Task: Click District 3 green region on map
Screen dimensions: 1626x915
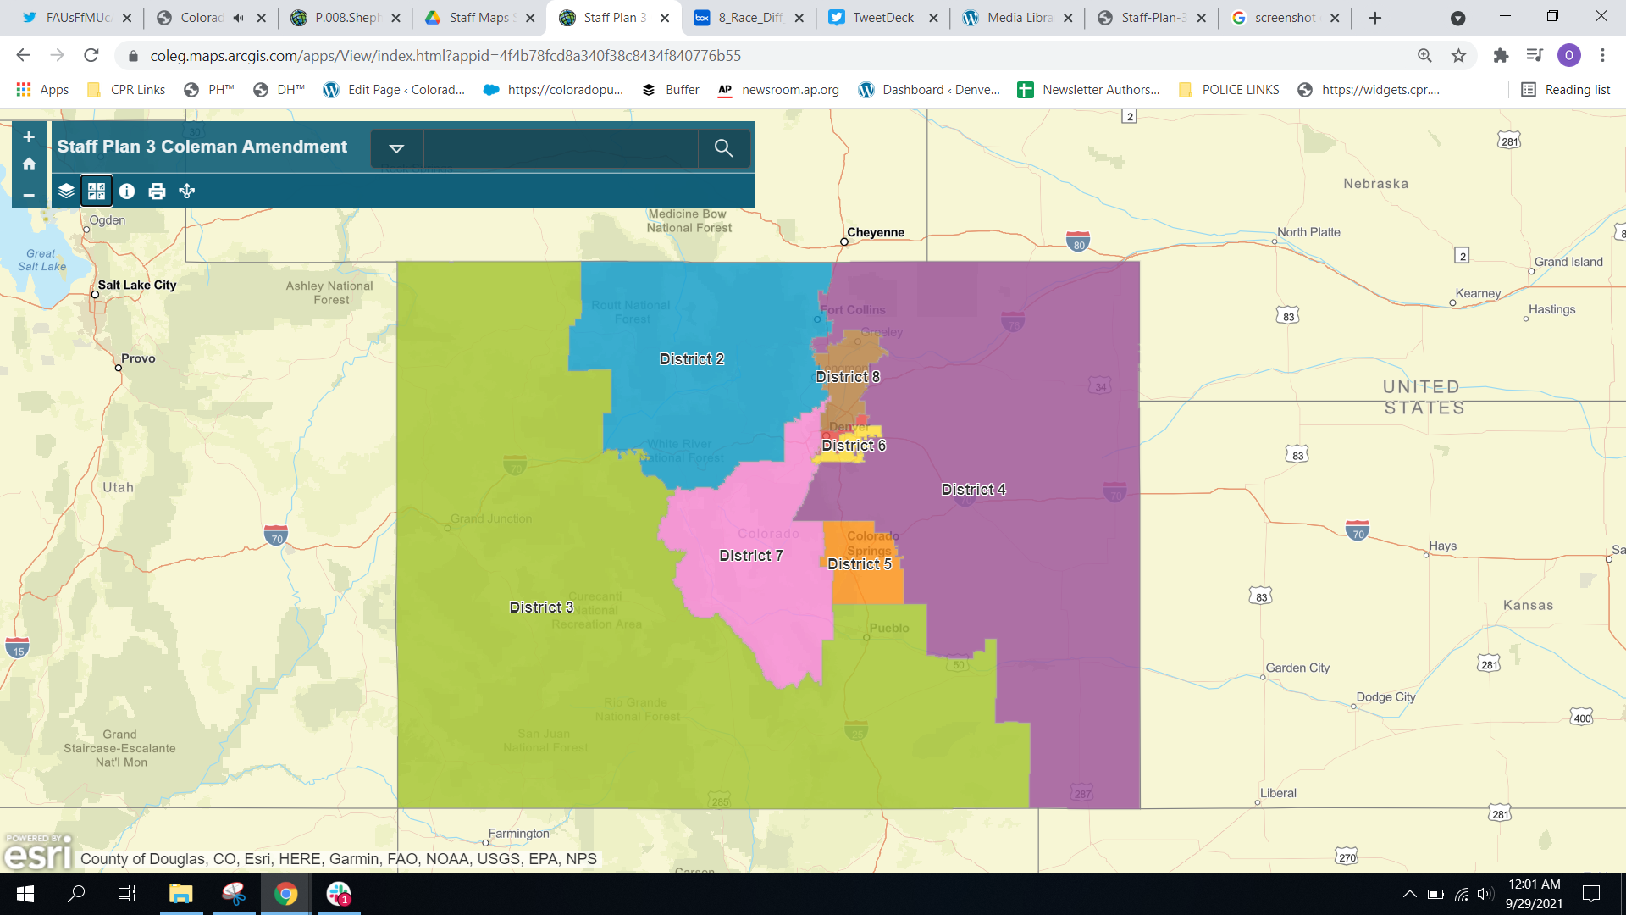Action: pos(542,607)
